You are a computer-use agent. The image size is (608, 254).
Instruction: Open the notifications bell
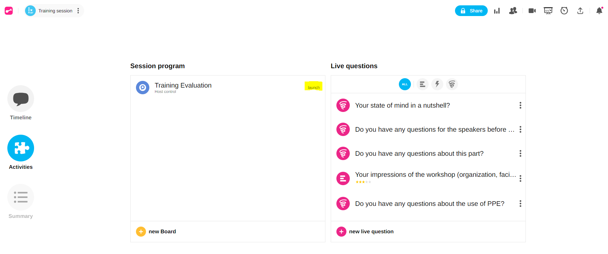(x=599, y=11)
